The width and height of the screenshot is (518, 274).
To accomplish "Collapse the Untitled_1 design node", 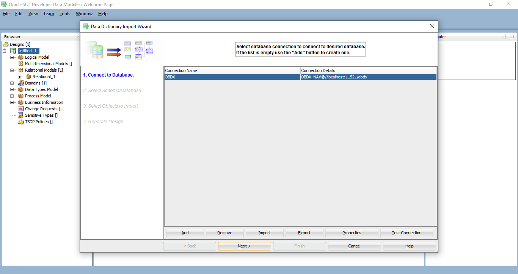I will [x=4, y=51].
